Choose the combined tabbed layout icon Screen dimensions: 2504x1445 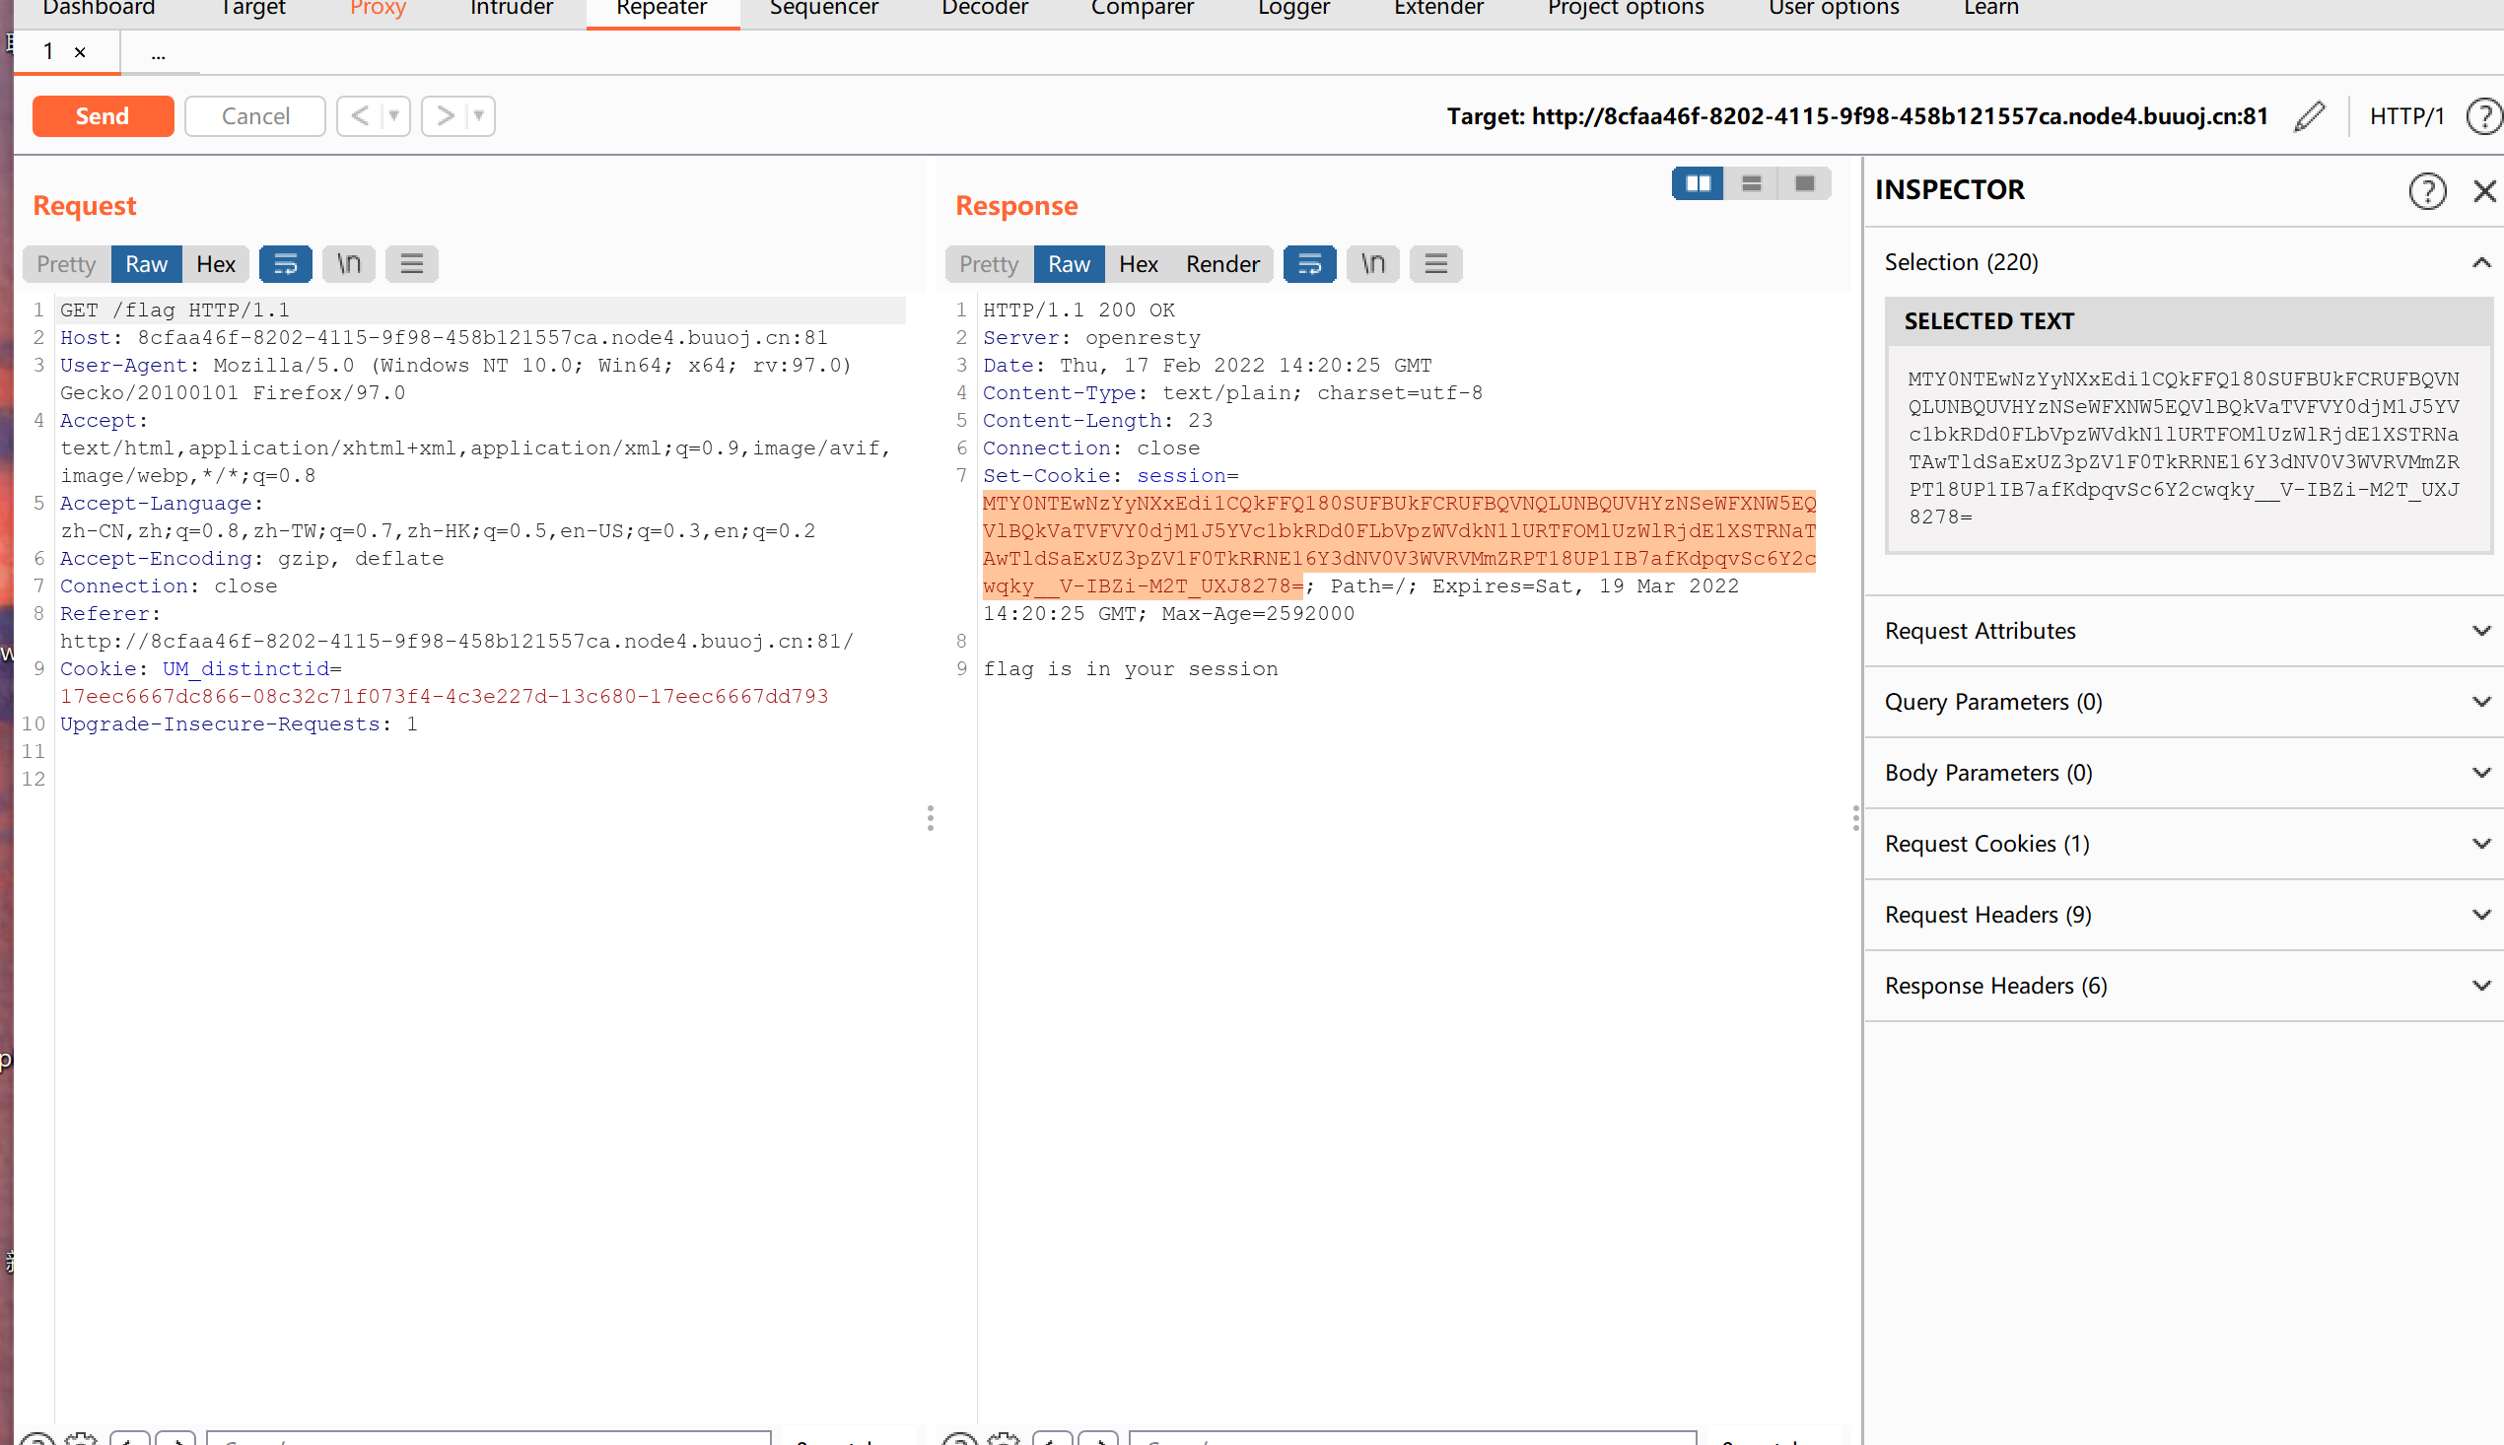(1805, 183)
